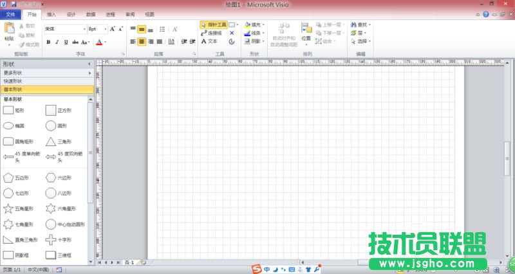Select the Pointer Tool (指针工具)
Viewport: 515px width, 274px height.
(x=214, y=24)
